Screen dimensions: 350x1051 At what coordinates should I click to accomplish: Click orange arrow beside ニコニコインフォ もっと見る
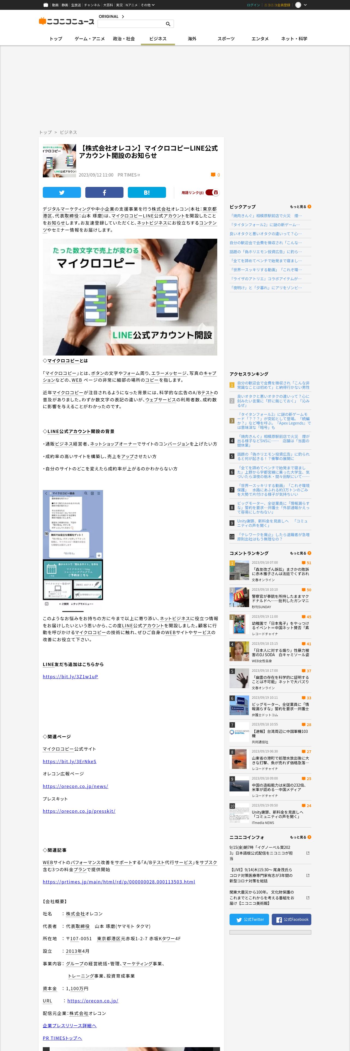coord(309,837)
